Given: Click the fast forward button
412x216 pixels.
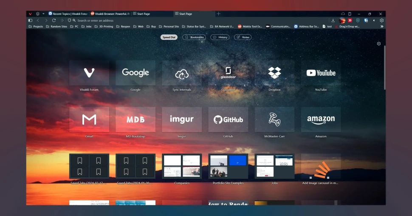Looking at the screenshot, I should 62,20.
